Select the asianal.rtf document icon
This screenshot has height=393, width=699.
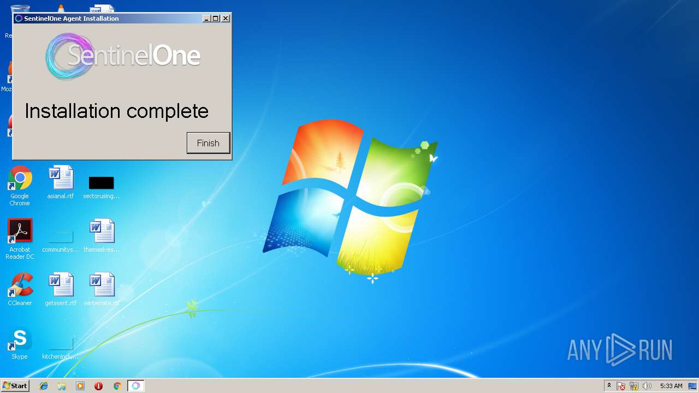coord(61,182)
